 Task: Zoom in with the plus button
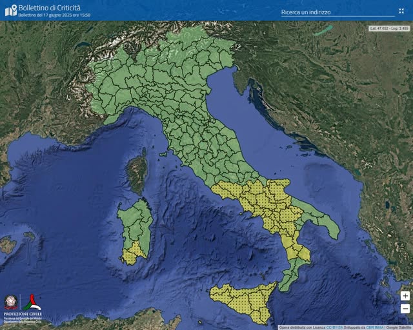[x=405, y=296]
